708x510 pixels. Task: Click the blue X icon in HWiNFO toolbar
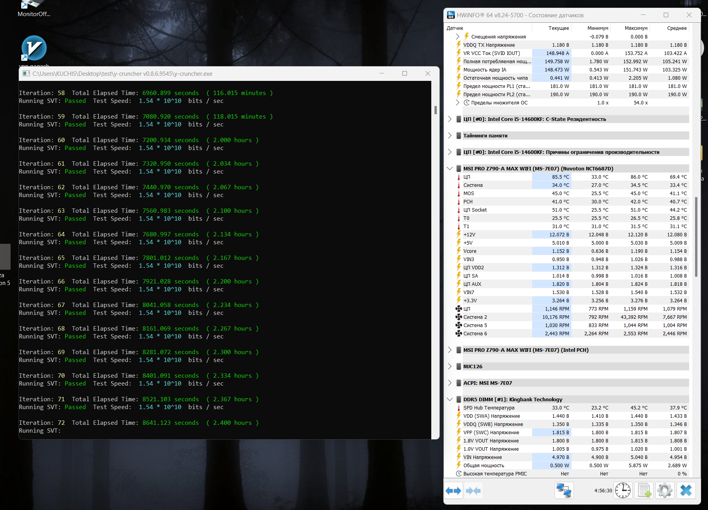pos(686,490)
